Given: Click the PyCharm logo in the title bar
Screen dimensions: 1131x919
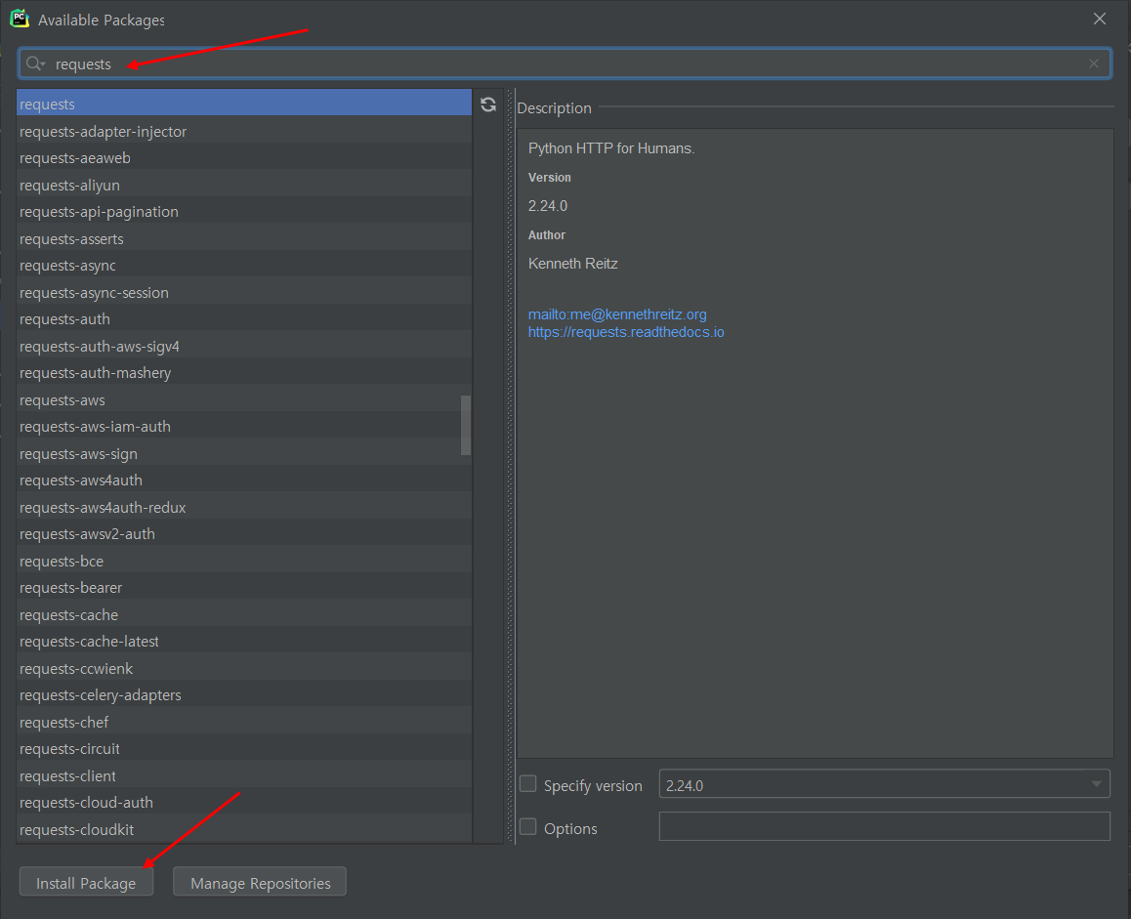Looking at the screenshot, I should [x=20, y=19].
